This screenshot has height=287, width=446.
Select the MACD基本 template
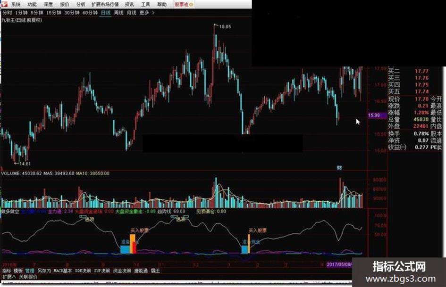63,271
